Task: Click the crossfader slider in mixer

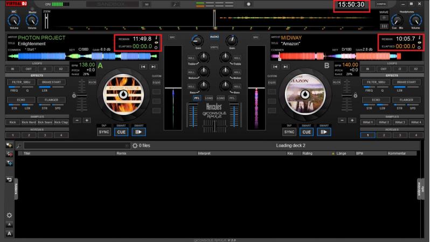Action: point(214,127)
